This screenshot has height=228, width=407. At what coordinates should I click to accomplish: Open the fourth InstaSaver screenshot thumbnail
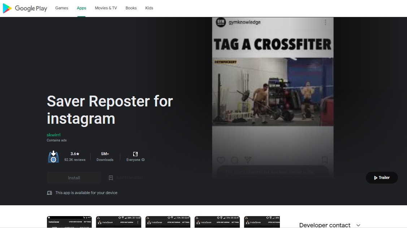coord(217,222)
